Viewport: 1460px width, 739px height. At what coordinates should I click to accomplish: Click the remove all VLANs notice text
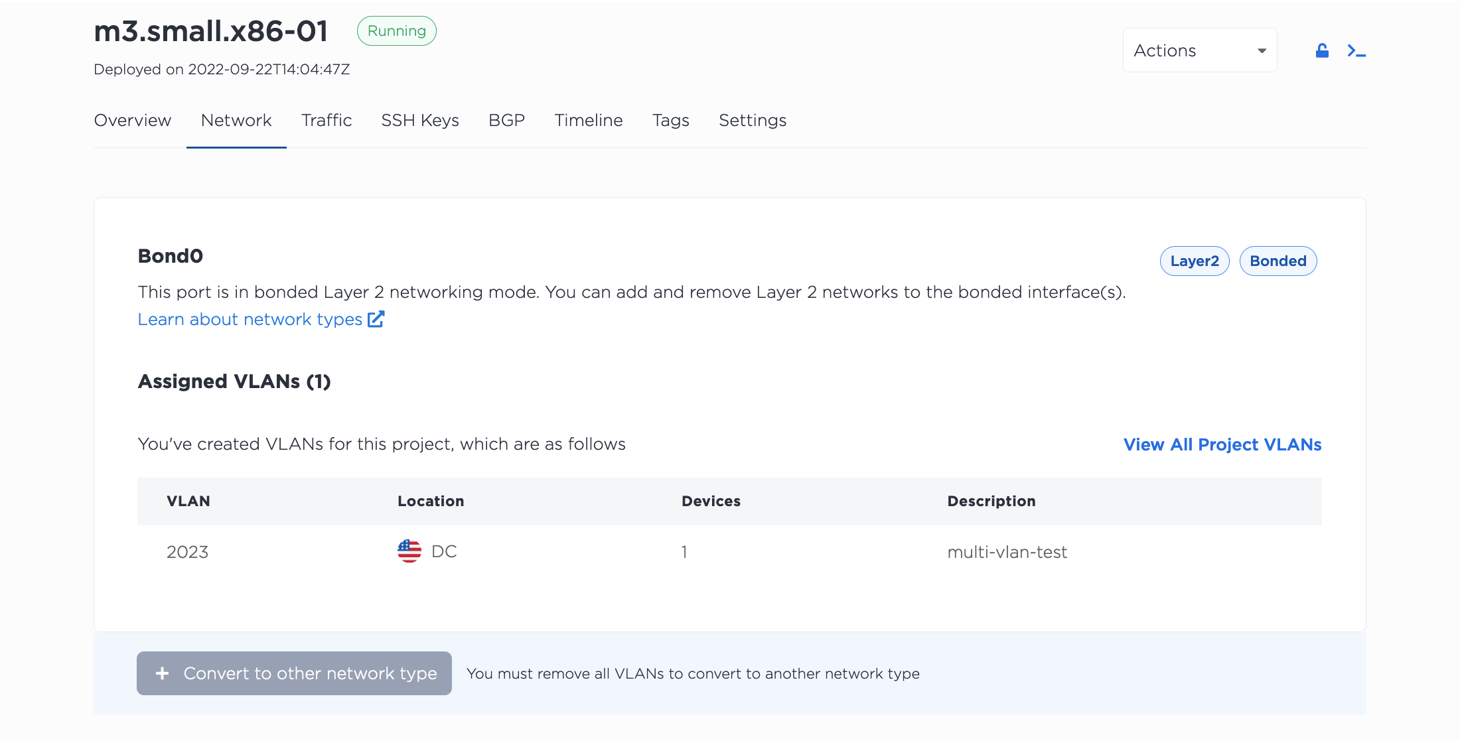pos(693,673)
